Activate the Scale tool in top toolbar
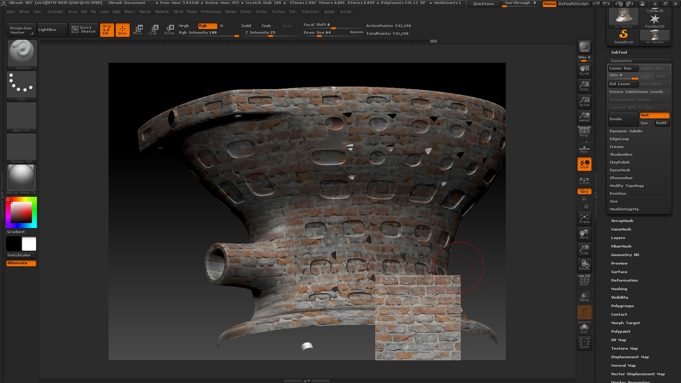This screenshot has height=383, width=681. pyautogui.click(x=153, y=29)
